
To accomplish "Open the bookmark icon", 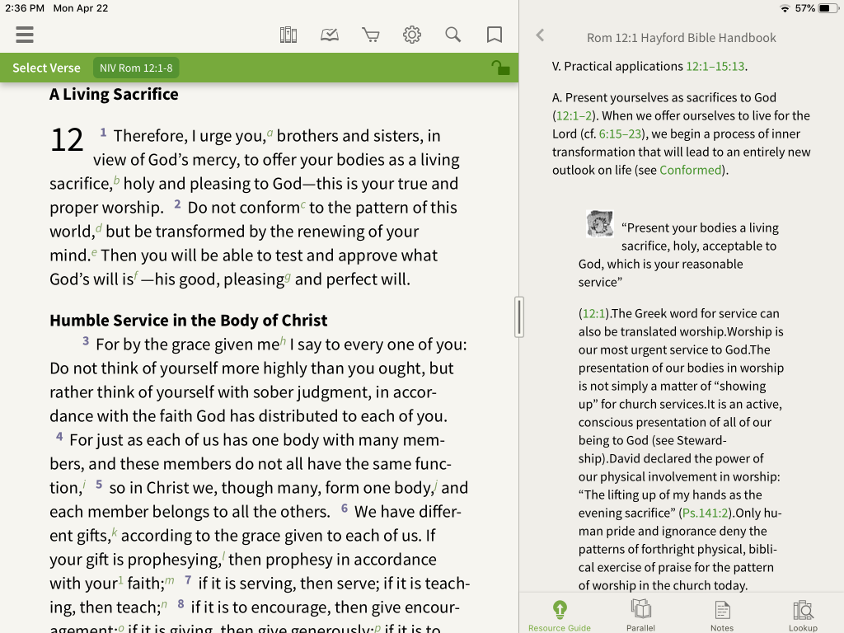I will (x=495, y=35).
